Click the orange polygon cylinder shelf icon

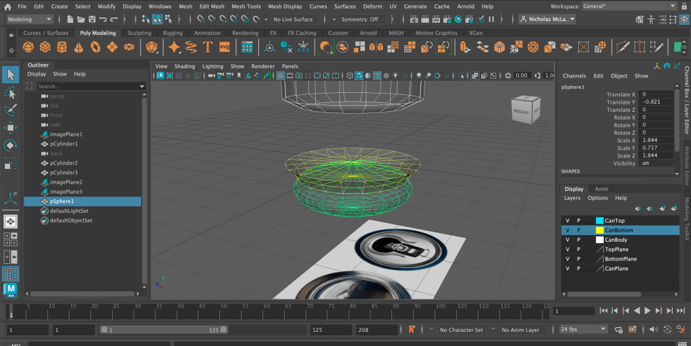click(x=62, y=47)
